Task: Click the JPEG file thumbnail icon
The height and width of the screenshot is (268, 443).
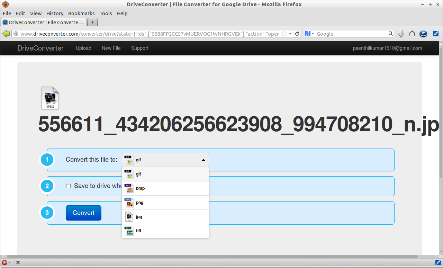Action: click(x=50, y=98)
